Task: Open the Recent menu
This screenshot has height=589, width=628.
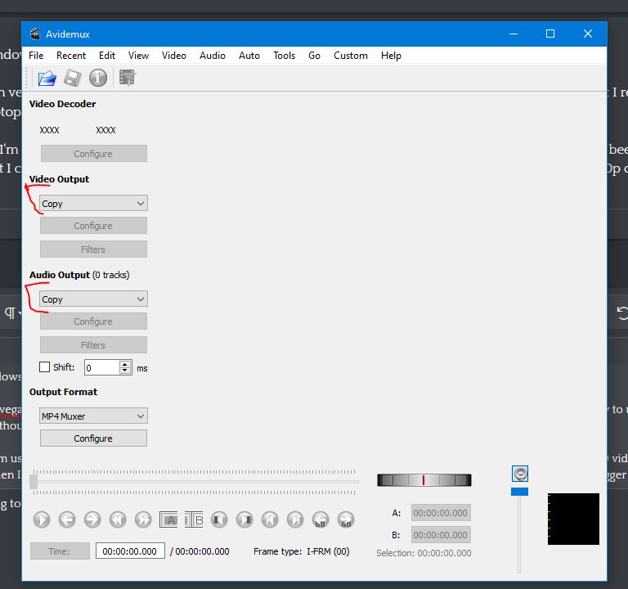Action: (x=71, y=56)
